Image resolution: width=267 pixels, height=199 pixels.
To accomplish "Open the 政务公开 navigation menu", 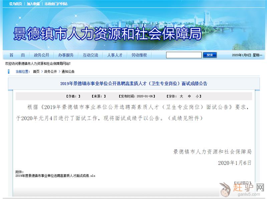I will pos(41,55).
